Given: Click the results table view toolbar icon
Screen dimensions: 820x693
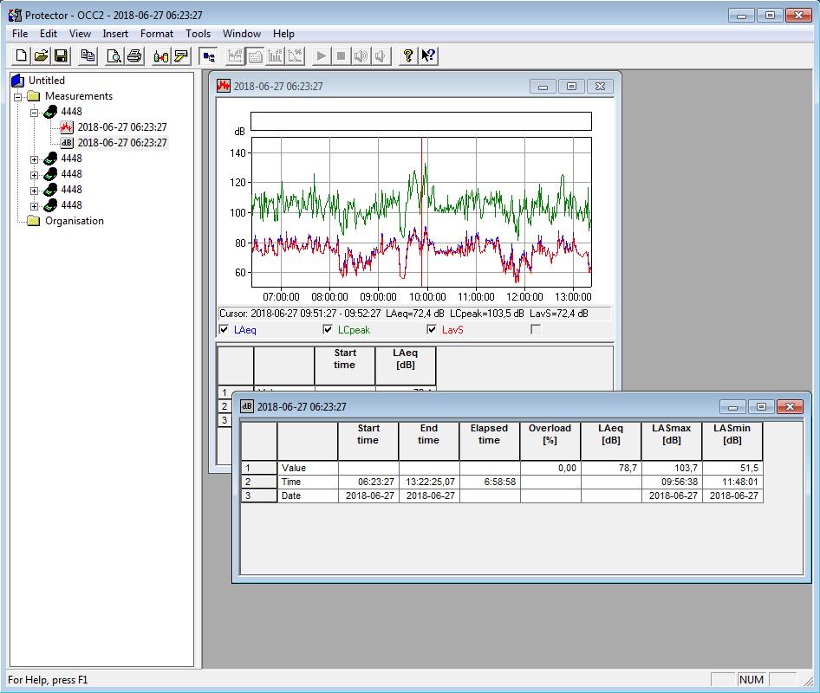Looking at the screenshot, I should [255, 55].
